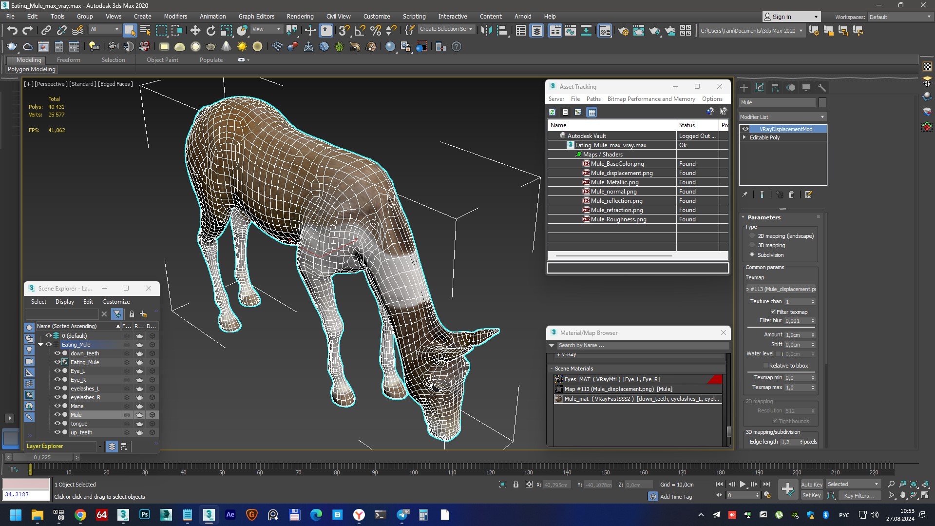Screen dimensions: 935x526
Task: Open the Hierarchy panel tab icon
Action: pyautogui.click(x=775, y=88)
